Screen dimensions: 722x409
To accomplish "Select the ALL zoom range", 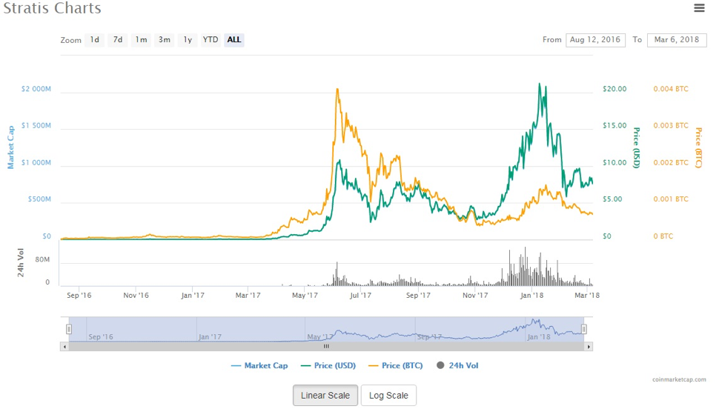I will (234, 40).
